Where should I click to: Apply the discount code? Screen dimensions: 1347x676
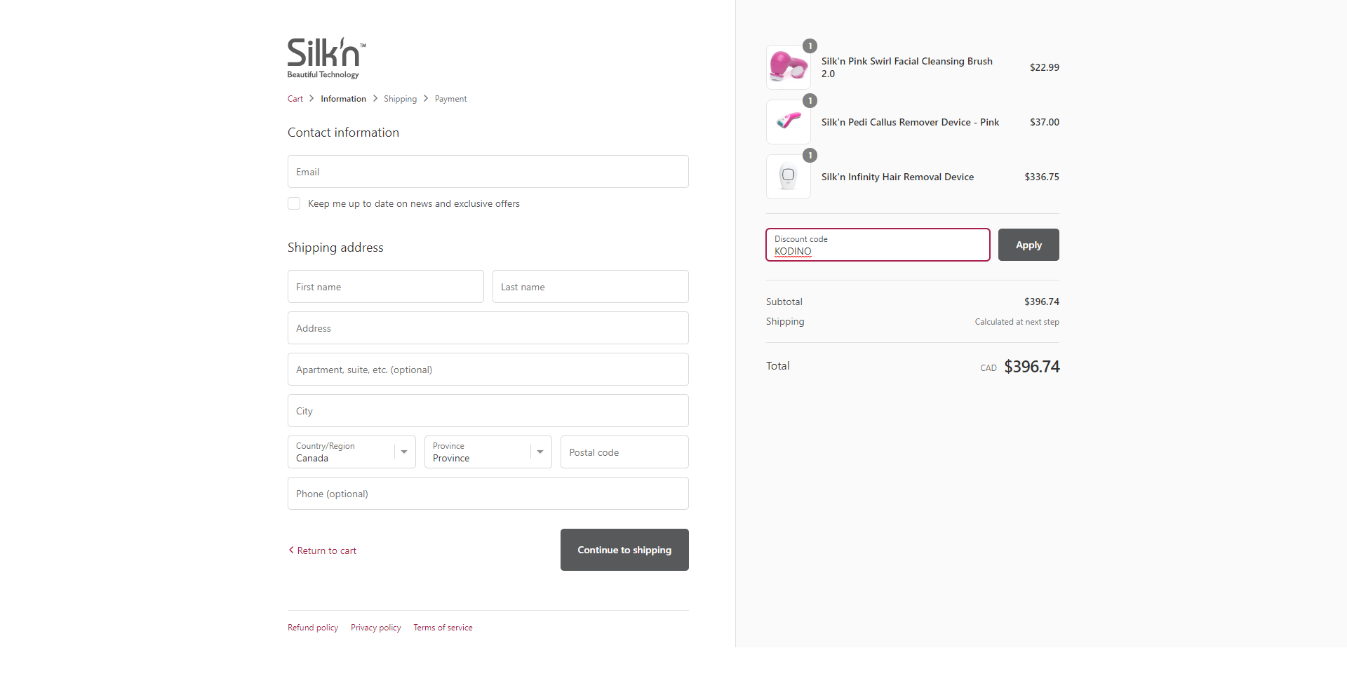1028,245
